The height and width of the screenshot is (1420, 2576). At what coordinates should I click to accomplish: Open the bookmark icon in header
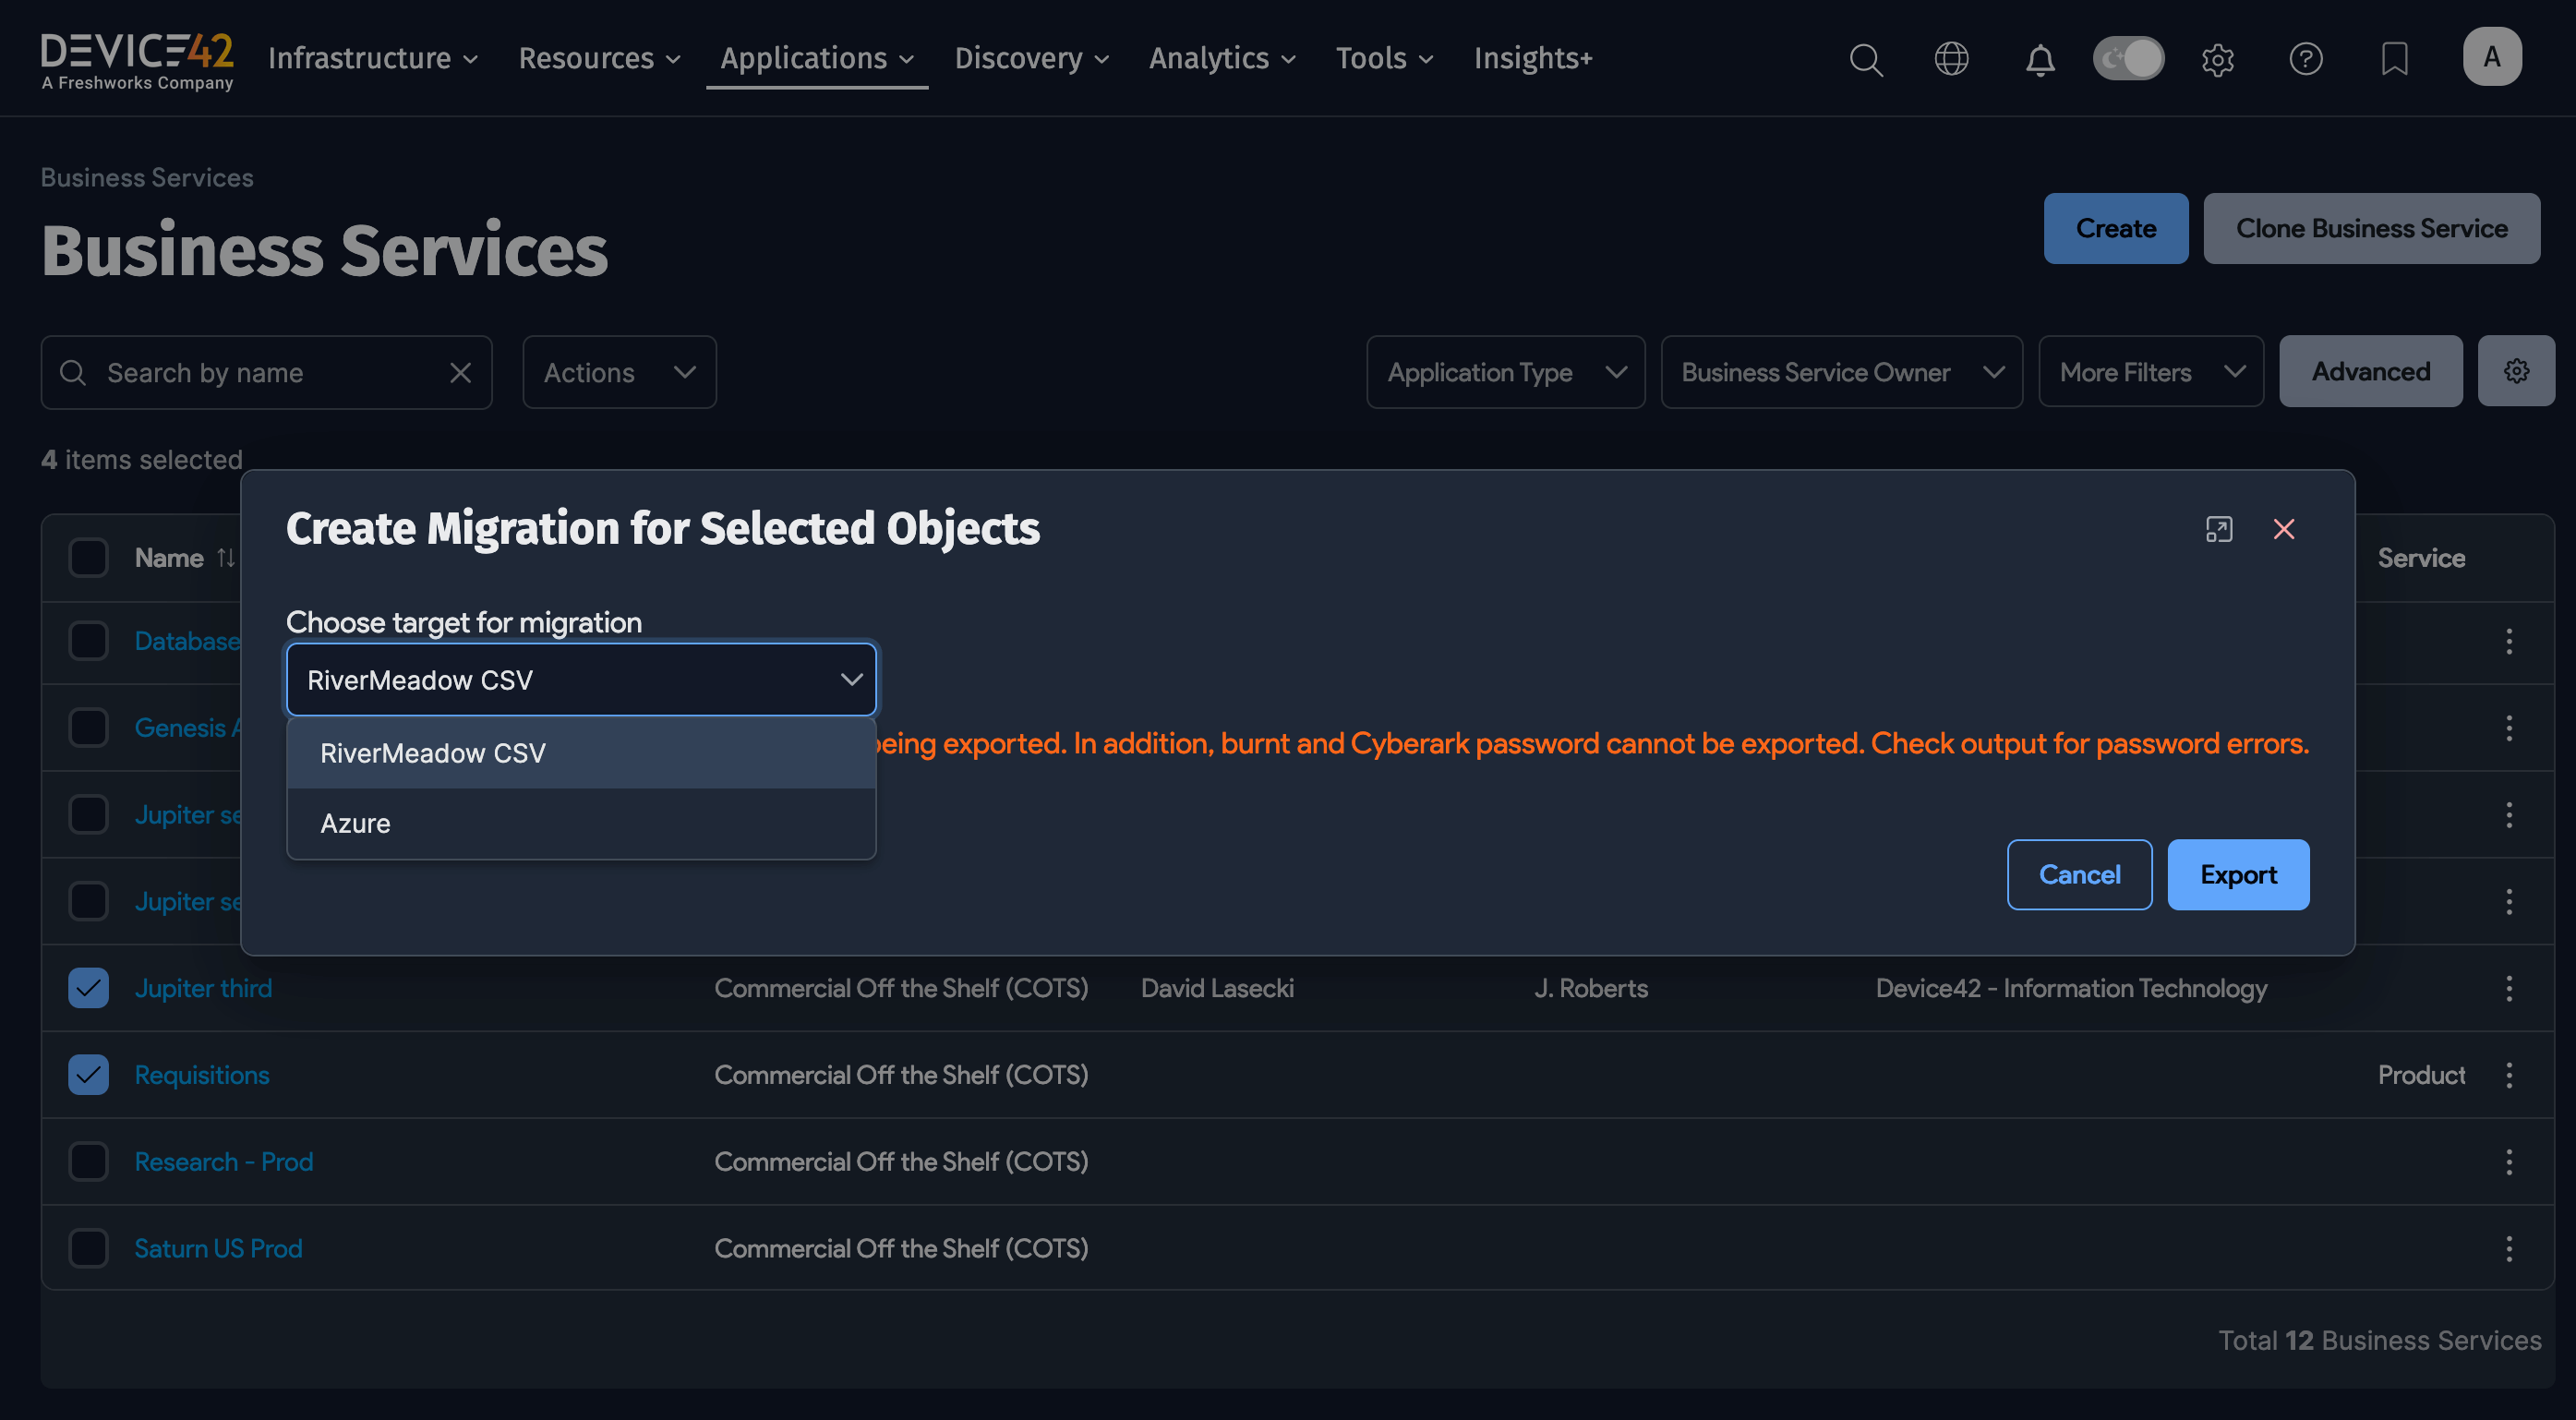[2394, 59]
